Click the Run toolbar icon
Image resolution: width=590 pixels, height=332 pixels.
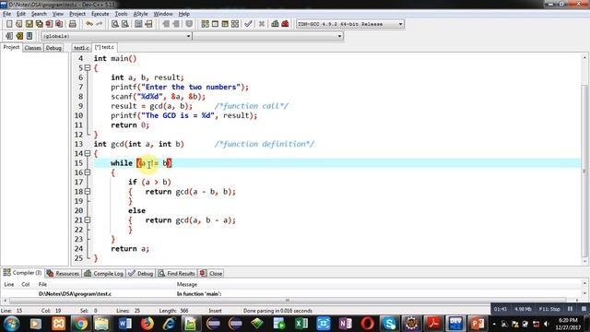pos(215,24)
